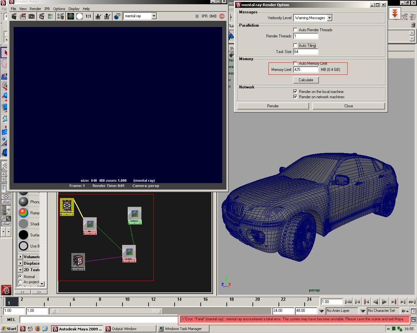Viewport: 417px width, 333px height.
Task: Select the Use Background swatch
Action: click(x=23, y=246)
